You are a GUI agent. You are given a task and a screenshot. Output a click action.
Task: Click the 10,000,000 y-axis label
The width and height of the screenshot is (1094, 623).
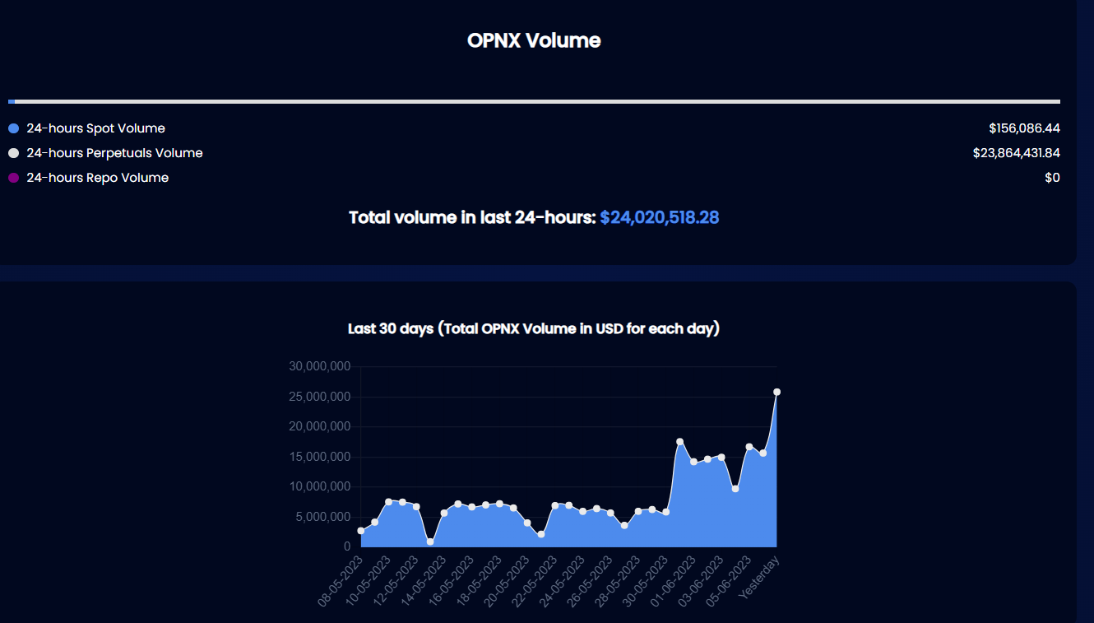click(320, 486)
